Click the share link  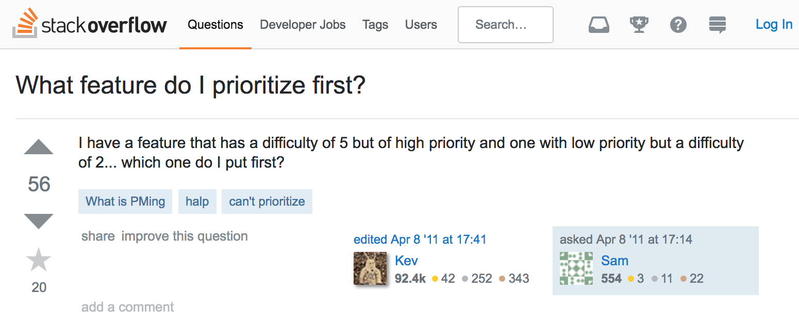click(98, 236)
